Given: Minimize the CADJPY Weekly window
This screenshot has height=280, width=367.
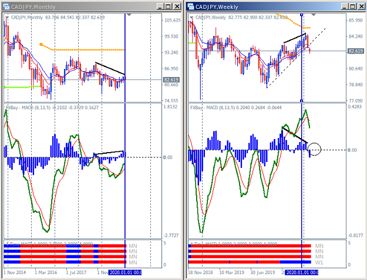Looking at the screenshot, I should pyautogui.click(x=345, y=6).
